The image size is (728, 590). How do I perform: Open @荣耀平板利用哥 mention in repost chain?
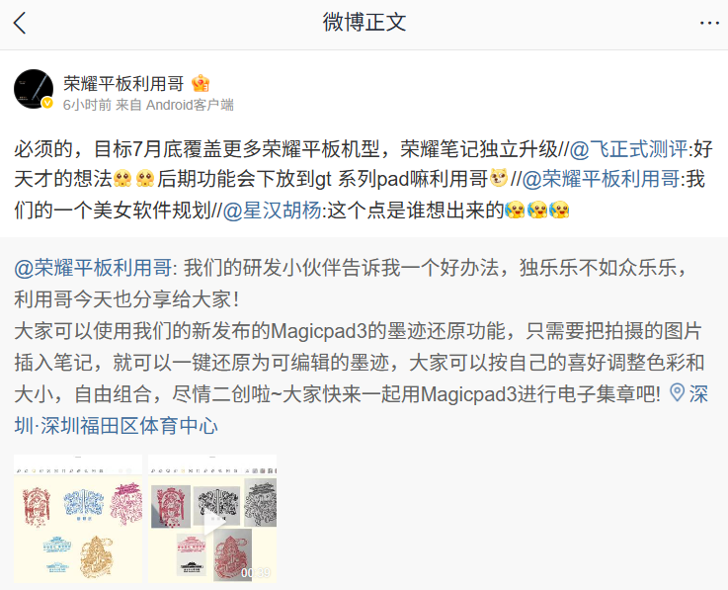pyautogui.click(x=601, y=179)
